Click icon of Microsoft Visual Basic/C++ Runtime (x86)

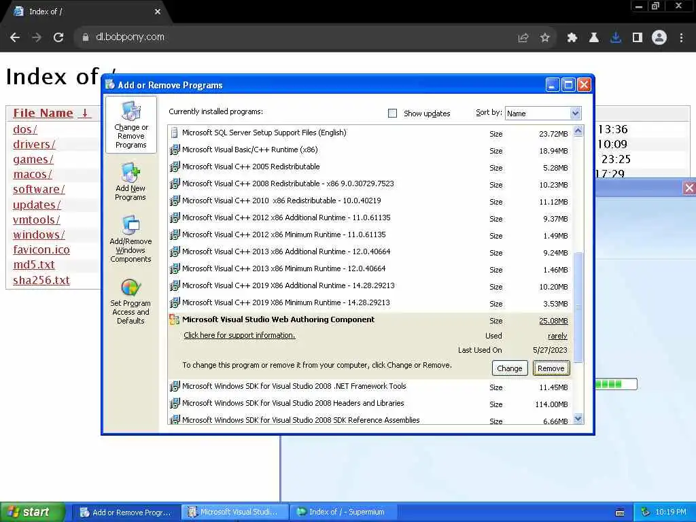pos(175,150)
